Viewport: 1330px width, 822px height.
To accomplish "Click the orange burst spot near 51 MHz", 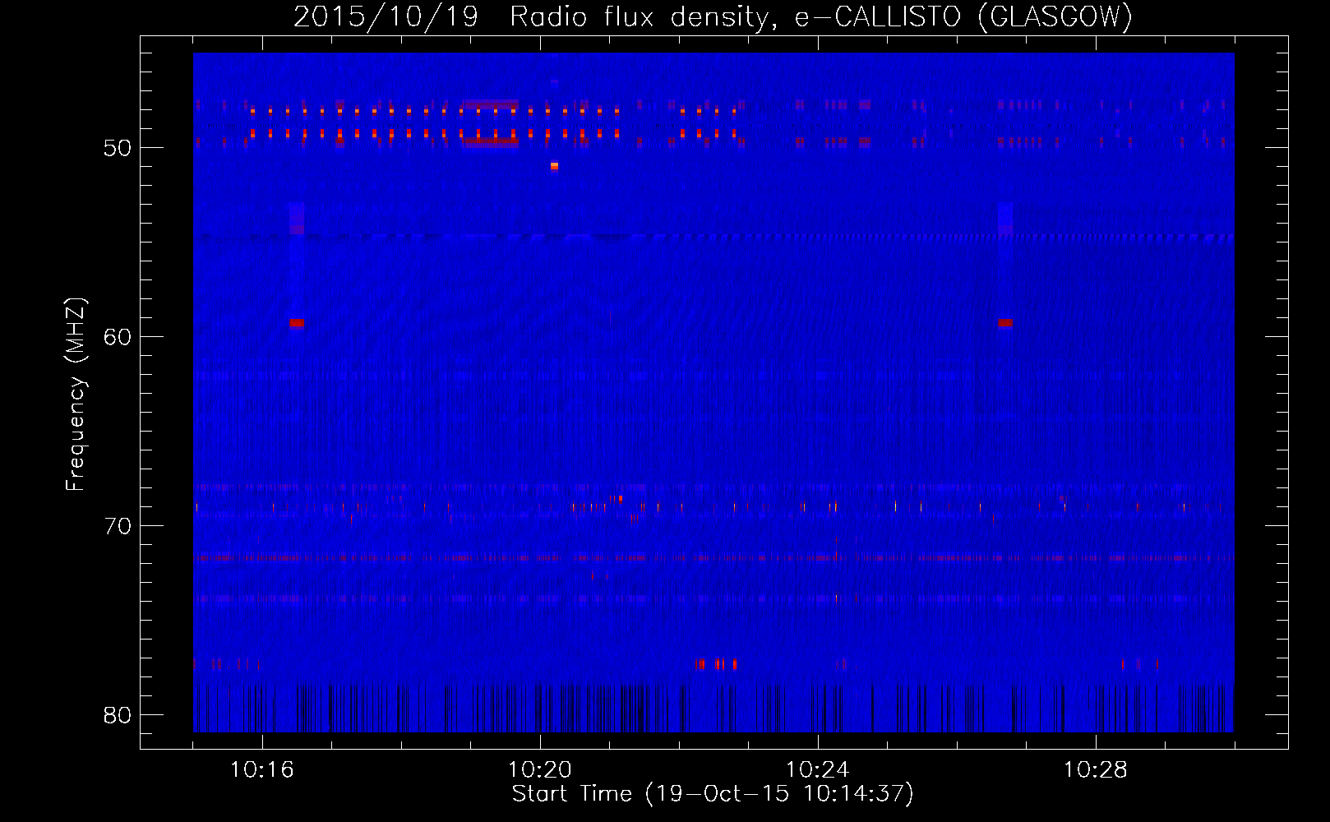I will click(x=554, y=166).
